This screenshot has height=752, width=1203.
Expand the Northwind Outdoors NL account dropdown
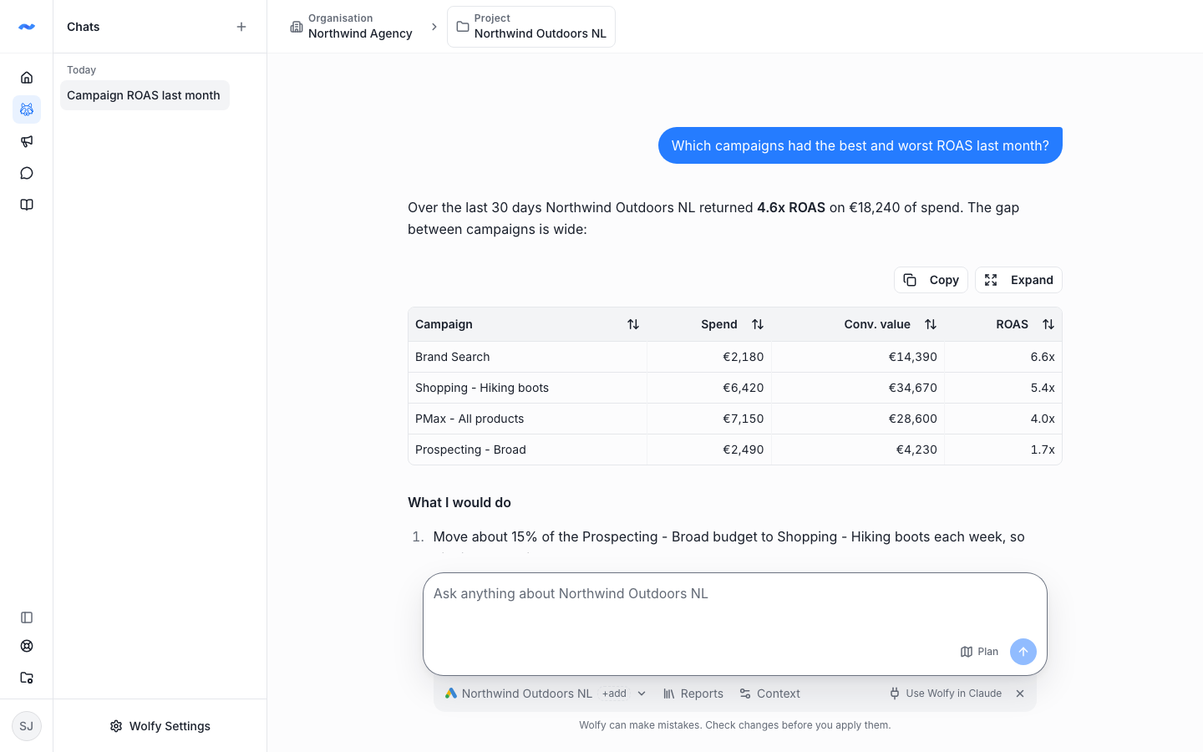point(642,694)
